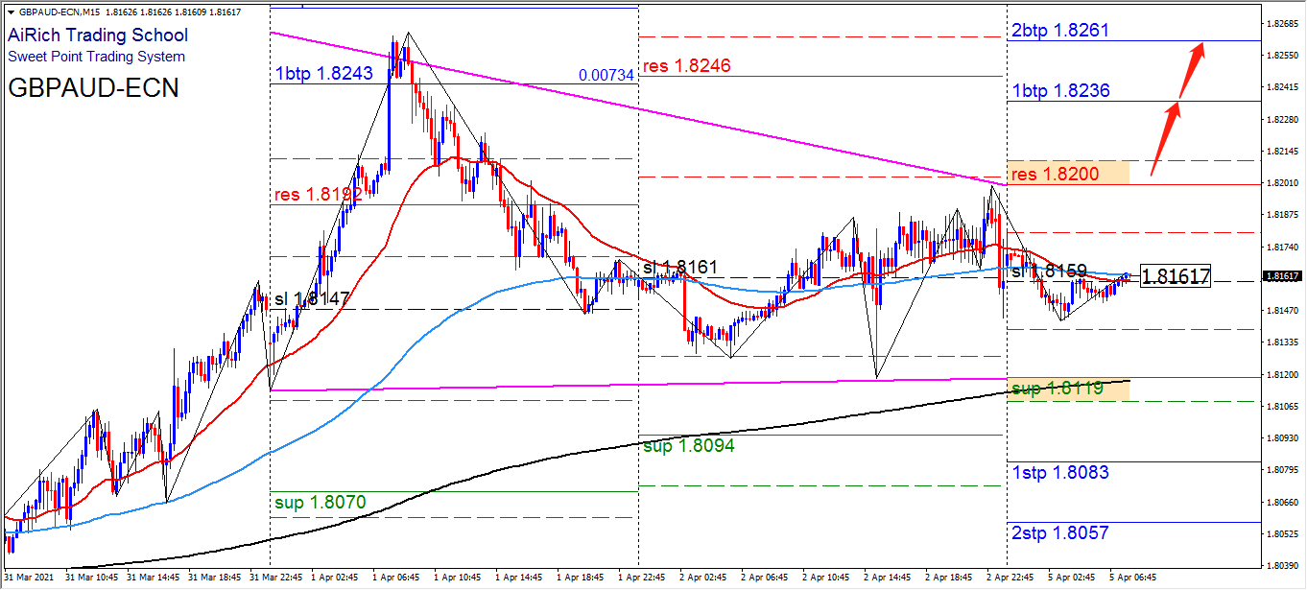Select the right-side 1btp 1.8236 label
Viewport: 1307px width, 590px height.
[x=1060, y=91]
